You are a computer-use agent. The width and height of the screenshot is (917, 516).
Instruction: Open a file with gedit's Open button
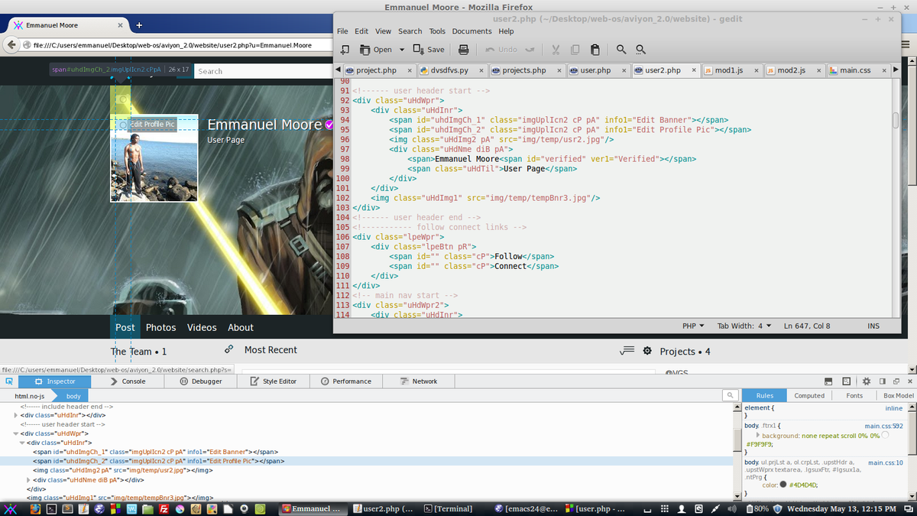click(x=376, y=50)
